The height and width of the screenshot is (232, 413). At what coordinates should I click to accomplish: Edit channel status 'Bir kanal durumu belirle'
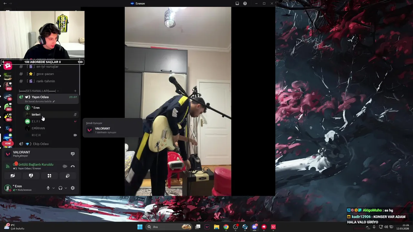tap(40, 101)
